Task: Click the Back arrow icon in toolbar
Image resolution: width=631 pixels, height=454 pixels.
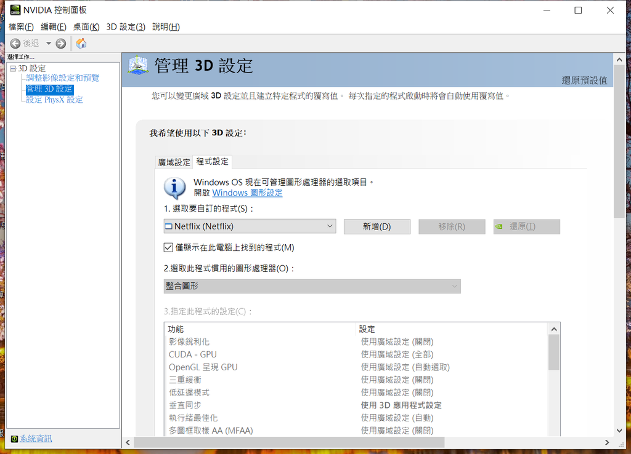Action: click(15, 44)
